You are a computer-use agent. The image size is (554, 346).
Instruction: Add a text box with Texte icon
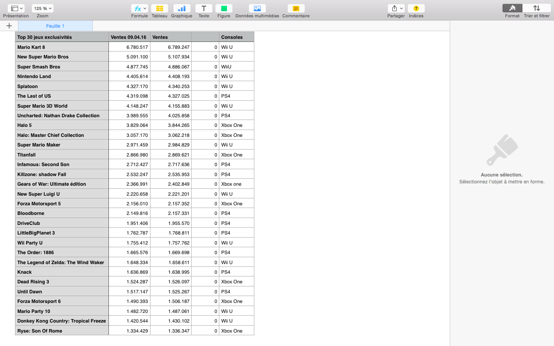(204, 8)
